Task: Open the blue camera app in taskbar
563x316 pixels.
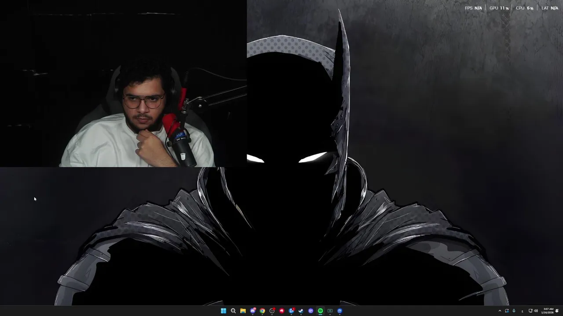Action: (340, 311)
